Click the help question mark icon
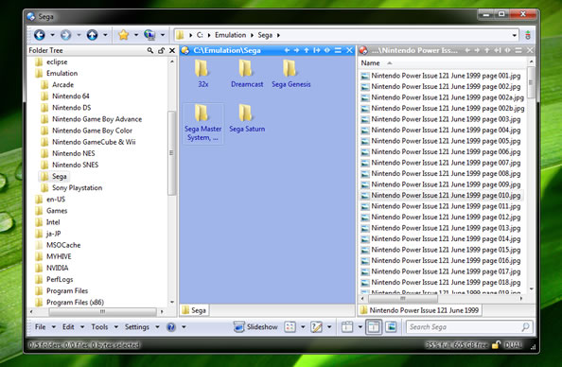This screenshot has width=562, height=367. (x=171, y=327)
